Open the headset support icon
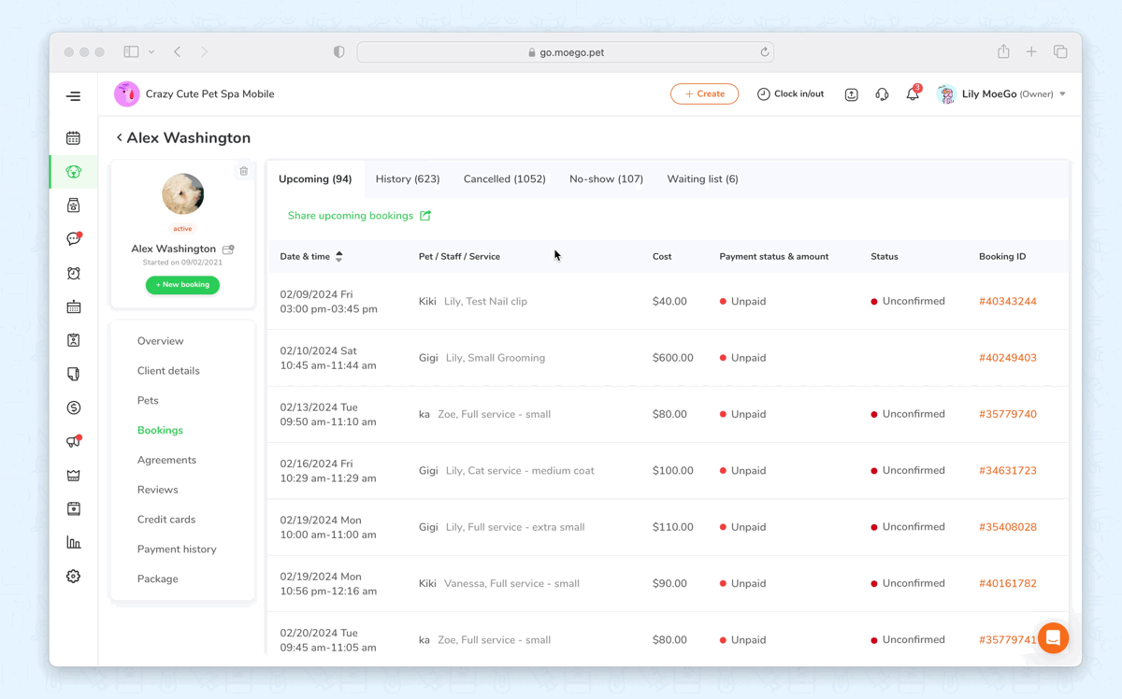Screen dimensions: 1122x699 pos(882,94)
